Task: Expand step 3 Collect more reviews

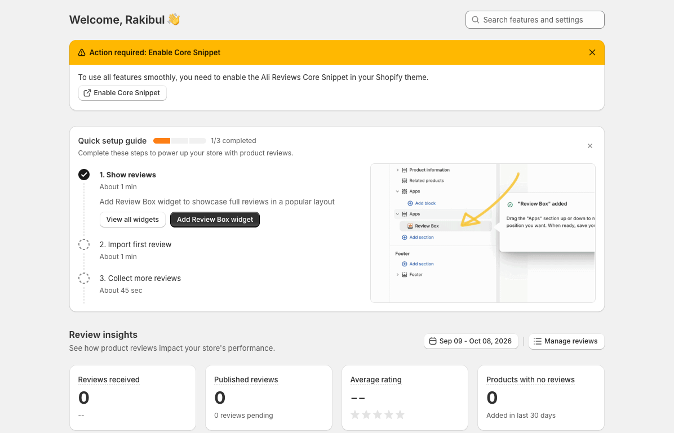Action: pos(140,278)
